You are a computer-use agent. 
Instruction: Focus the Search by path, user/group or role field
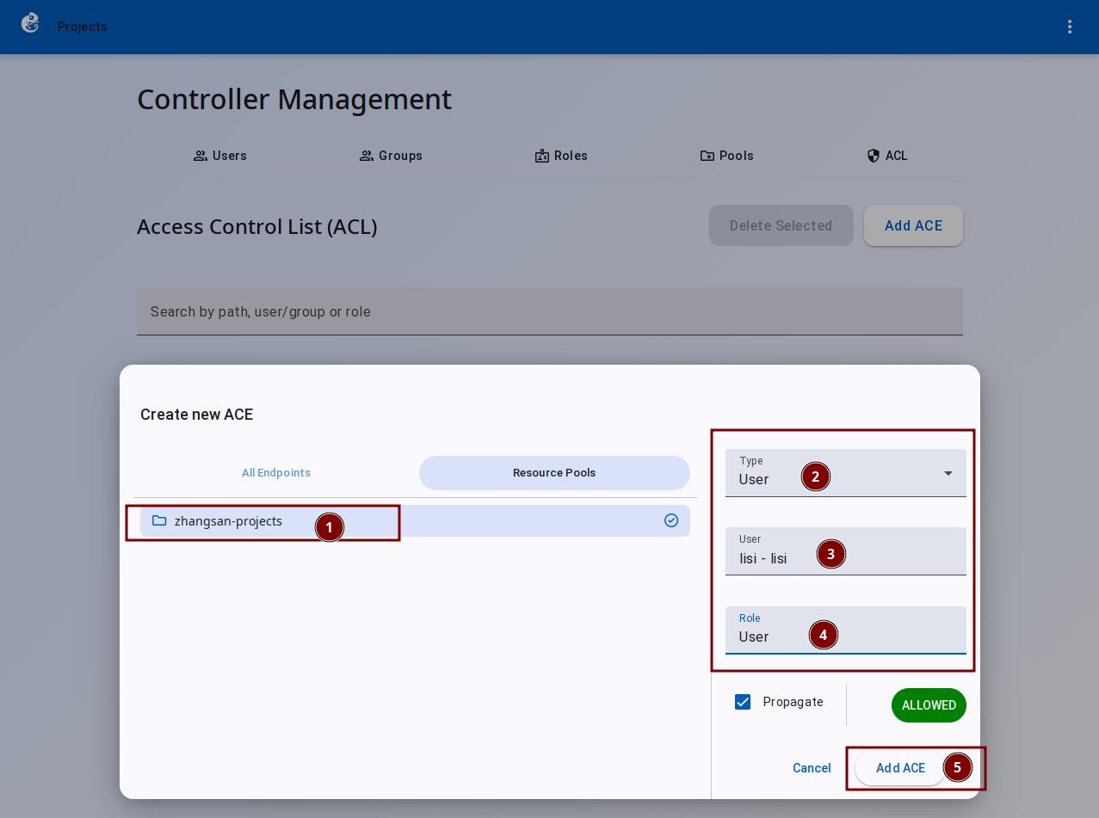[x=550, y=311]
